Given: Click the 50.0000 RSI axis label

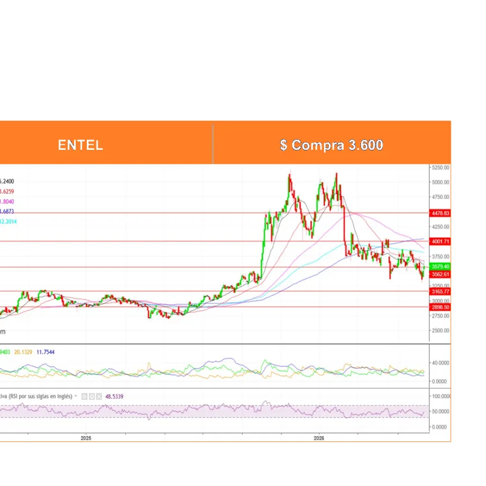Looking at the screenshot, I should point(440,411).
